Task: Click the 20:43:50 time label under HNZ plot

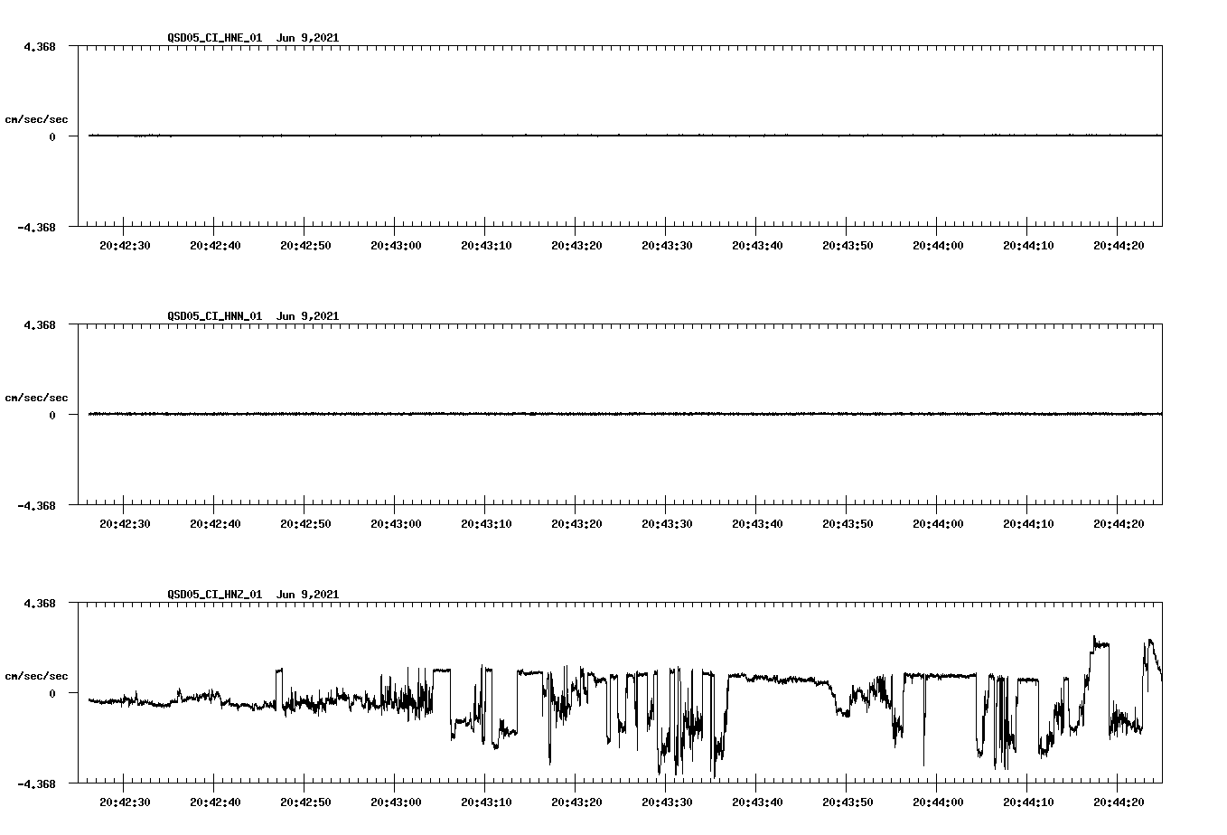Action: click(848, 802)
